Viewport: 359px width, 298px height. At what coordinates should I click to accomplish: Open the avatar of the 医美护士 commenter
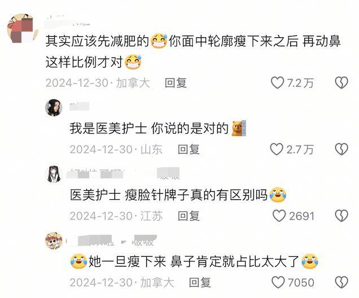tap(54, 108)
